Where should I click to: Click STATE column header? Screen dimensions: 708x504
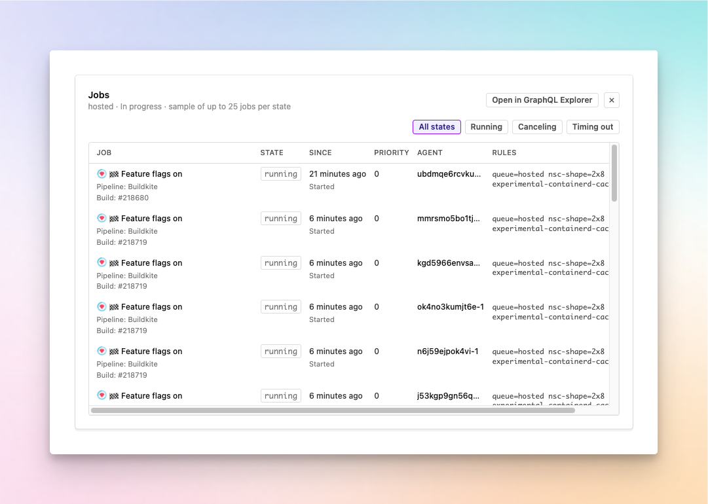click(272, 153)
